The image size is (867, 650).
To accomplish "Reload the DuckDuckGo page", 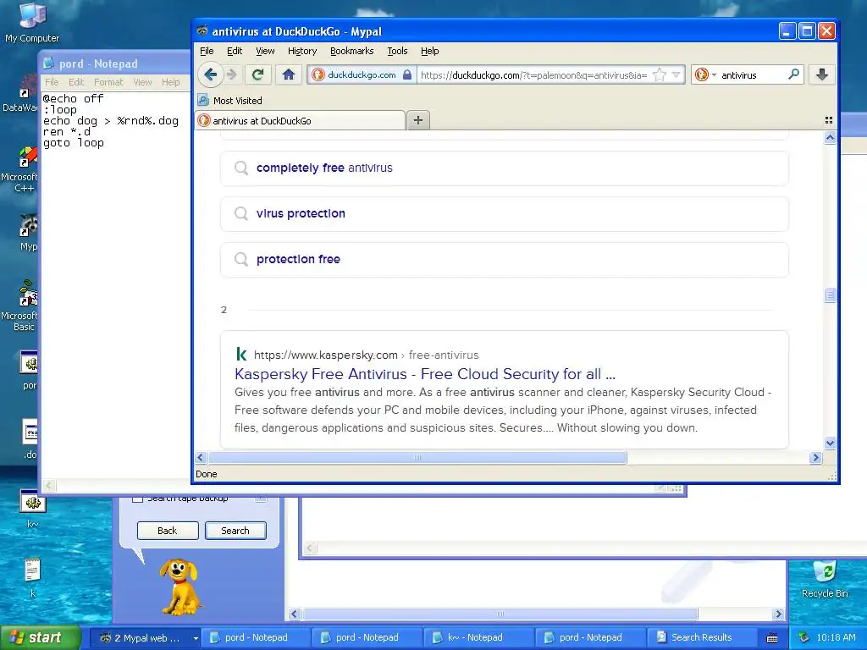I will click(257, 74).
